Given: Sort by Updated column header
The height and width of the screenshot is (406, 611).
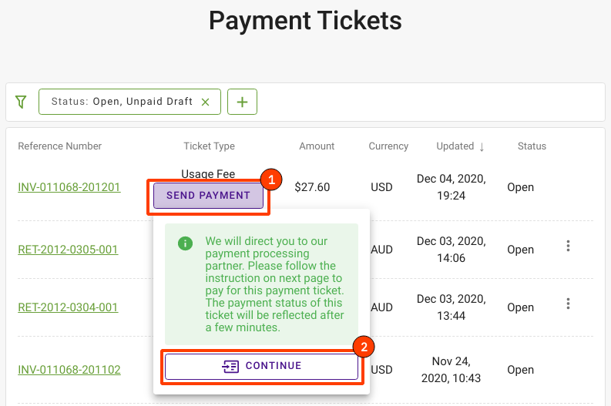Looking at the screenshot, I should point(455,146).
